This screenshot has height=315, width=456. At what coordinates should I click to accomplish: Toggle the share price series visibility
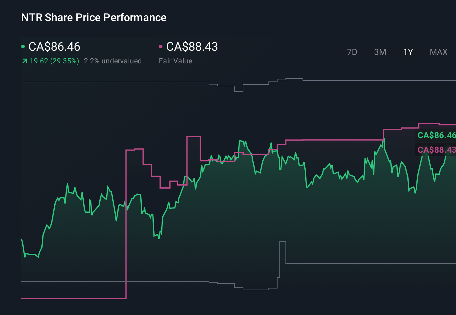tap(54, 47)
